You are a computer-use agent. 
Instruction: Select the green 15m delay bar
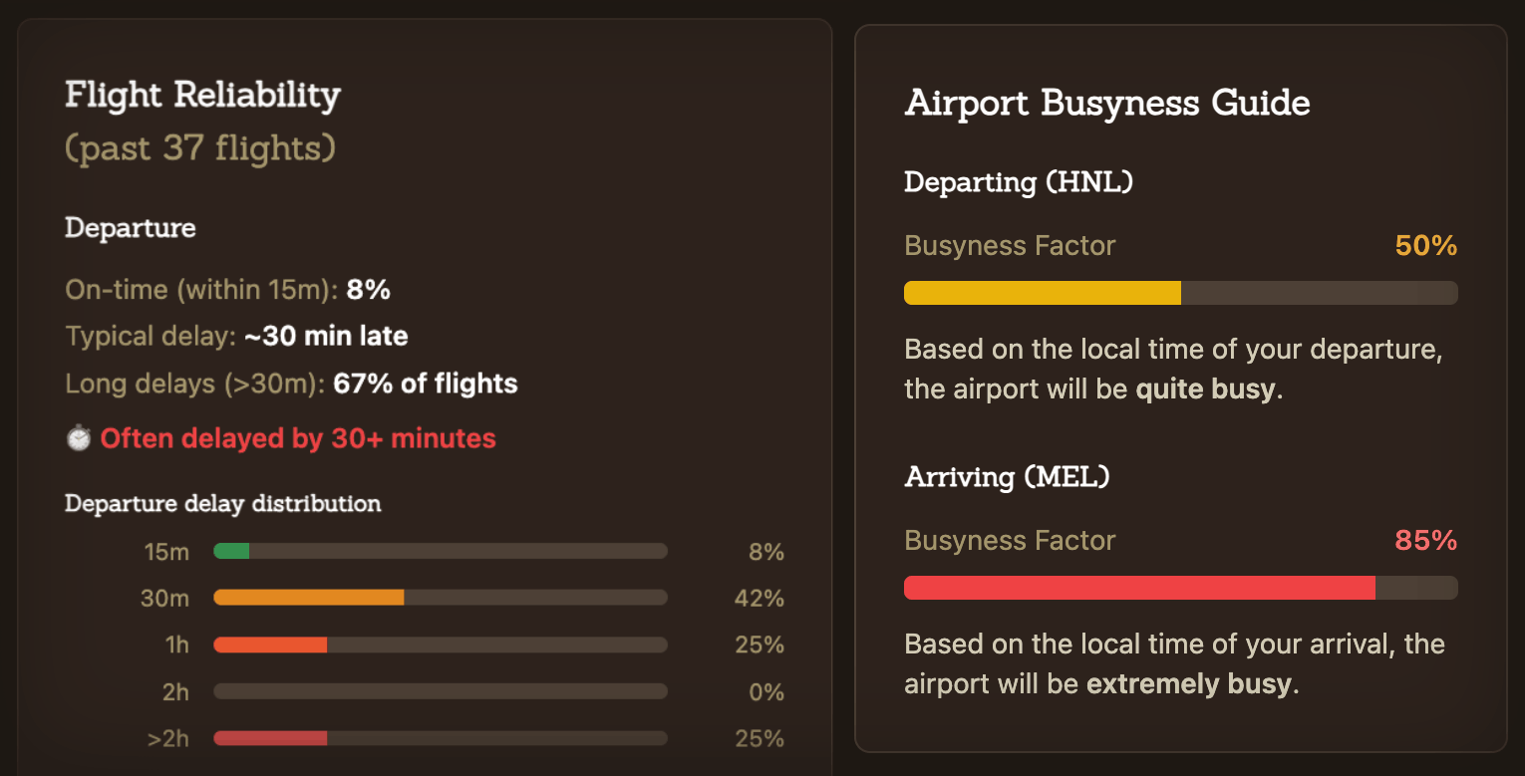click(231, 550)
